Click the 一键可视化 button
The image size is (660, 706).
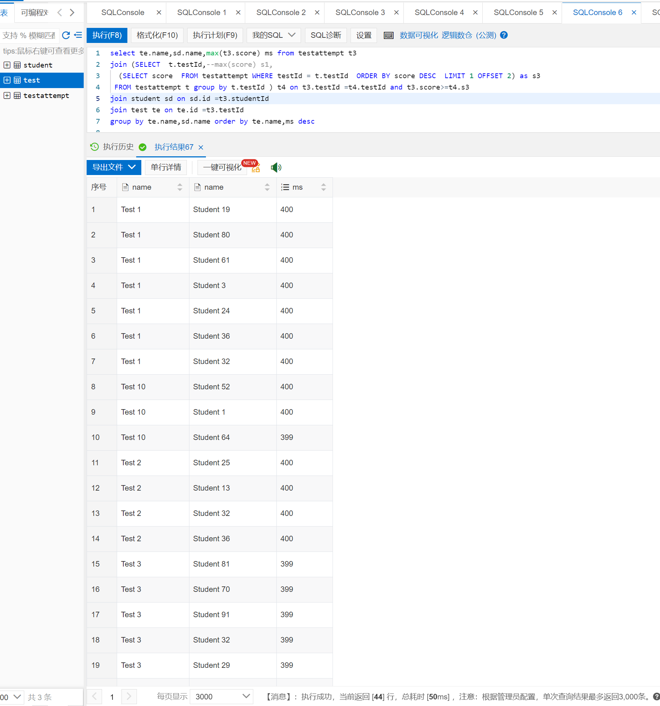coord(222,167)
